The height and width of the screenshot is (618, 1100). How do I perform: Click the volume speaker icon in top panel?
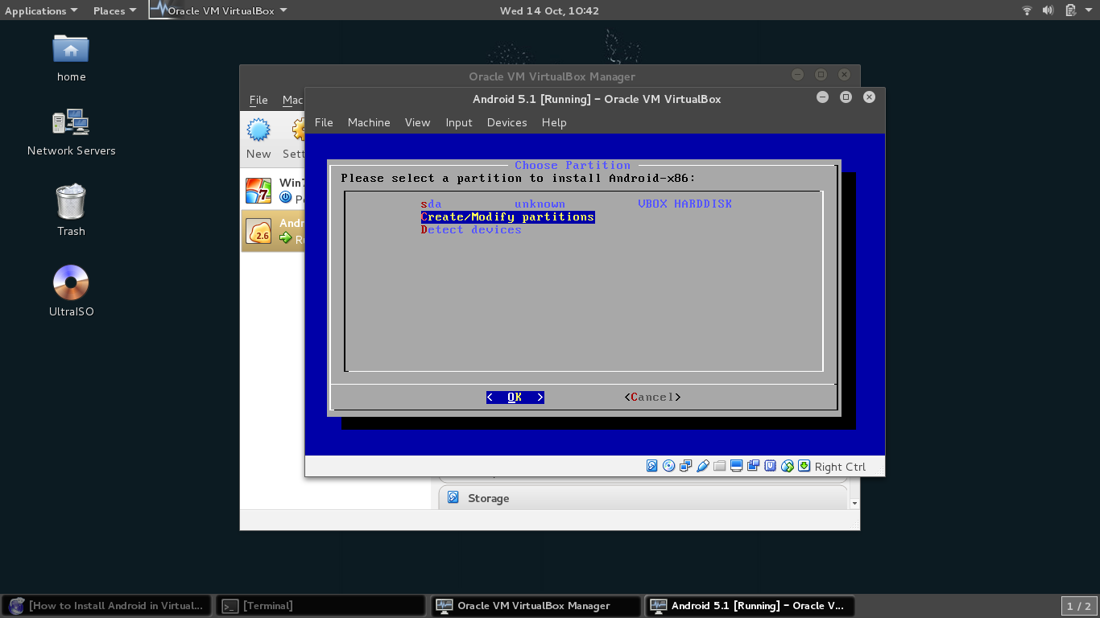(x=1048, y=10)
